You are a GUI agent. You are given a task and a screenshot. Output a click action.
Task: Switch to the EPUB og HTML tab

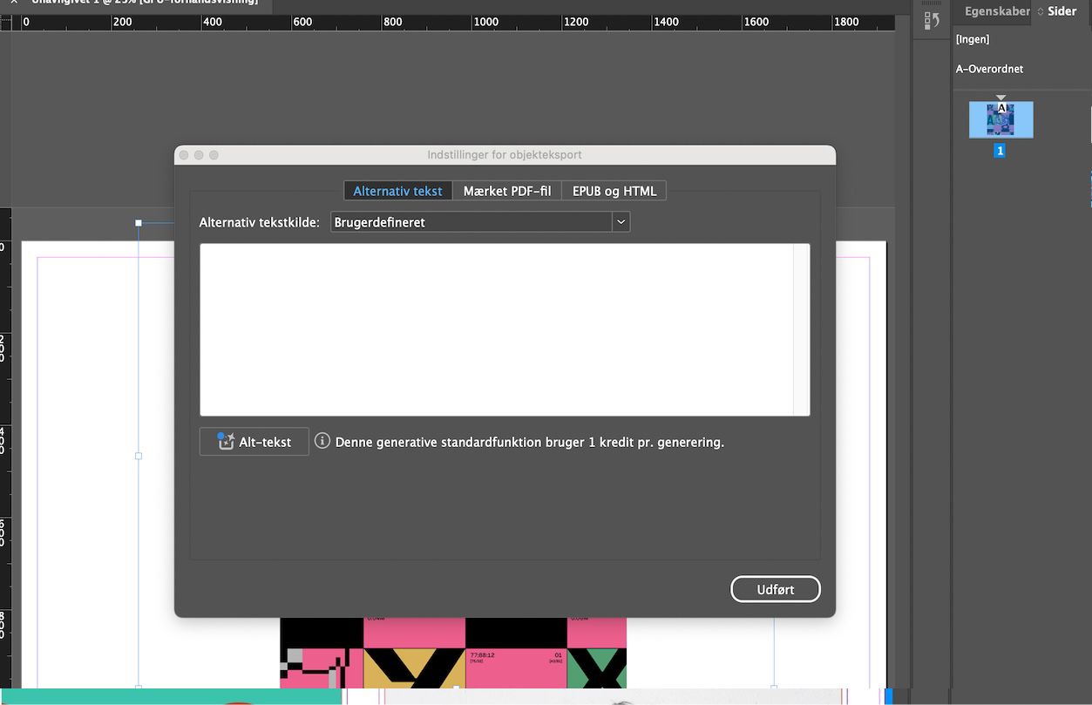[x=614, y=191]
